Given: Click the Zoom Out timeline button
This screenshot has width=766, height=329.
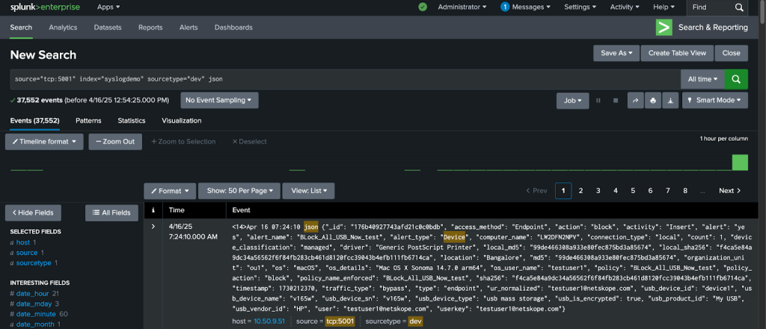Looking at the screenshot, I should (115, 141).
